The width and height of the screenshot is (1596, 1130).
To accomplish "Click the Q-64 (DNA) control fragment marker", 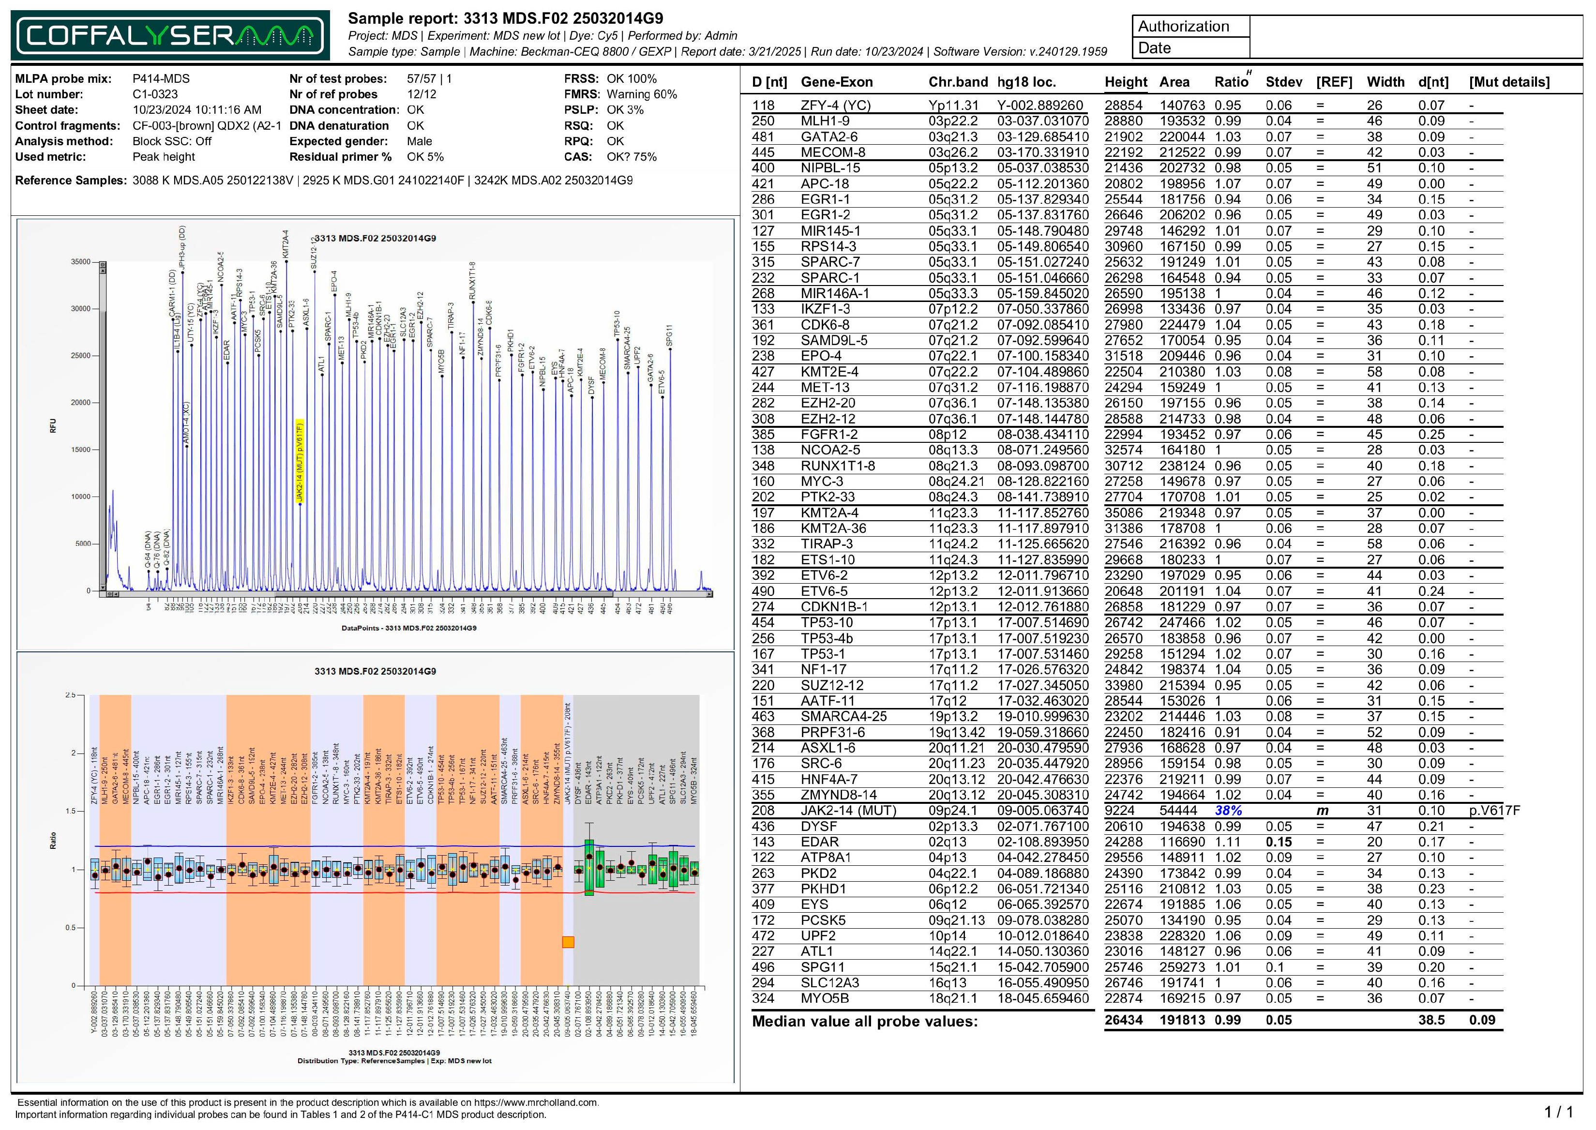I will click(x=149, y=571).
